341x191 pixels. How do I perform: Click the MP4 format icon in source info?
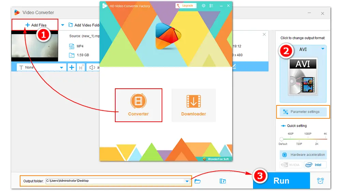[x=72, y=46]
